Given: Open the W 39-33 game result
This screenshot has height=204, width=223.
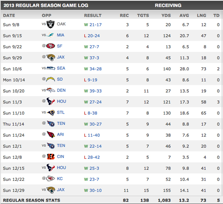Looking at the screenshot, I should click(93, 91).
